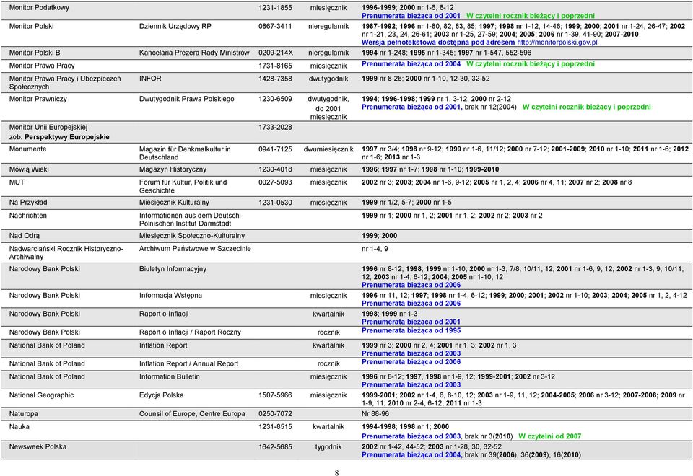Select the title "Monitor Polski B"
Screen dimensions: 693x476
tap(35, 53)
